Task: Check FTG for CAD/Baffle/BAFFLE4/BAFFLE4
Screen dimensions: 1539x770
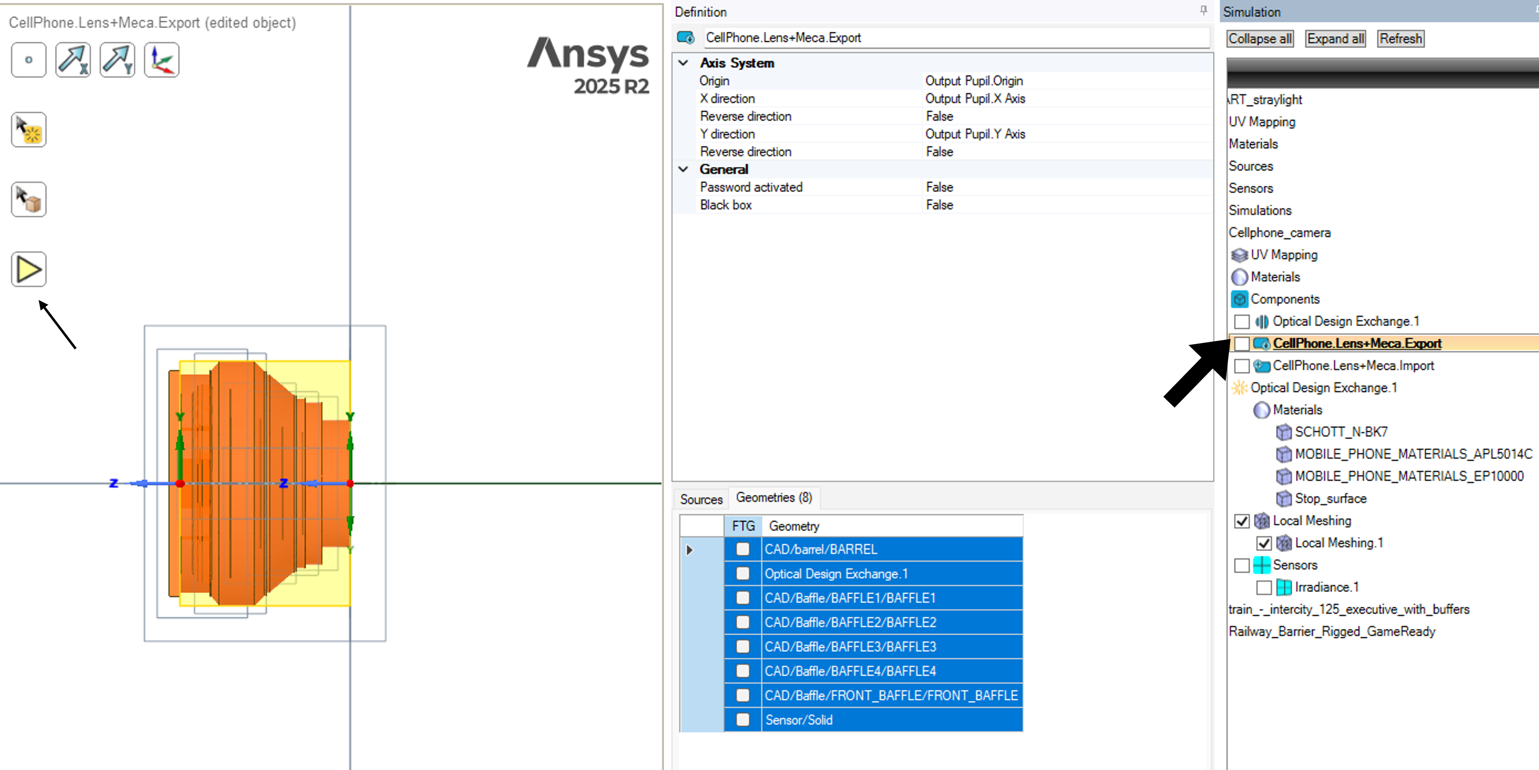Action: coord(743,671)
